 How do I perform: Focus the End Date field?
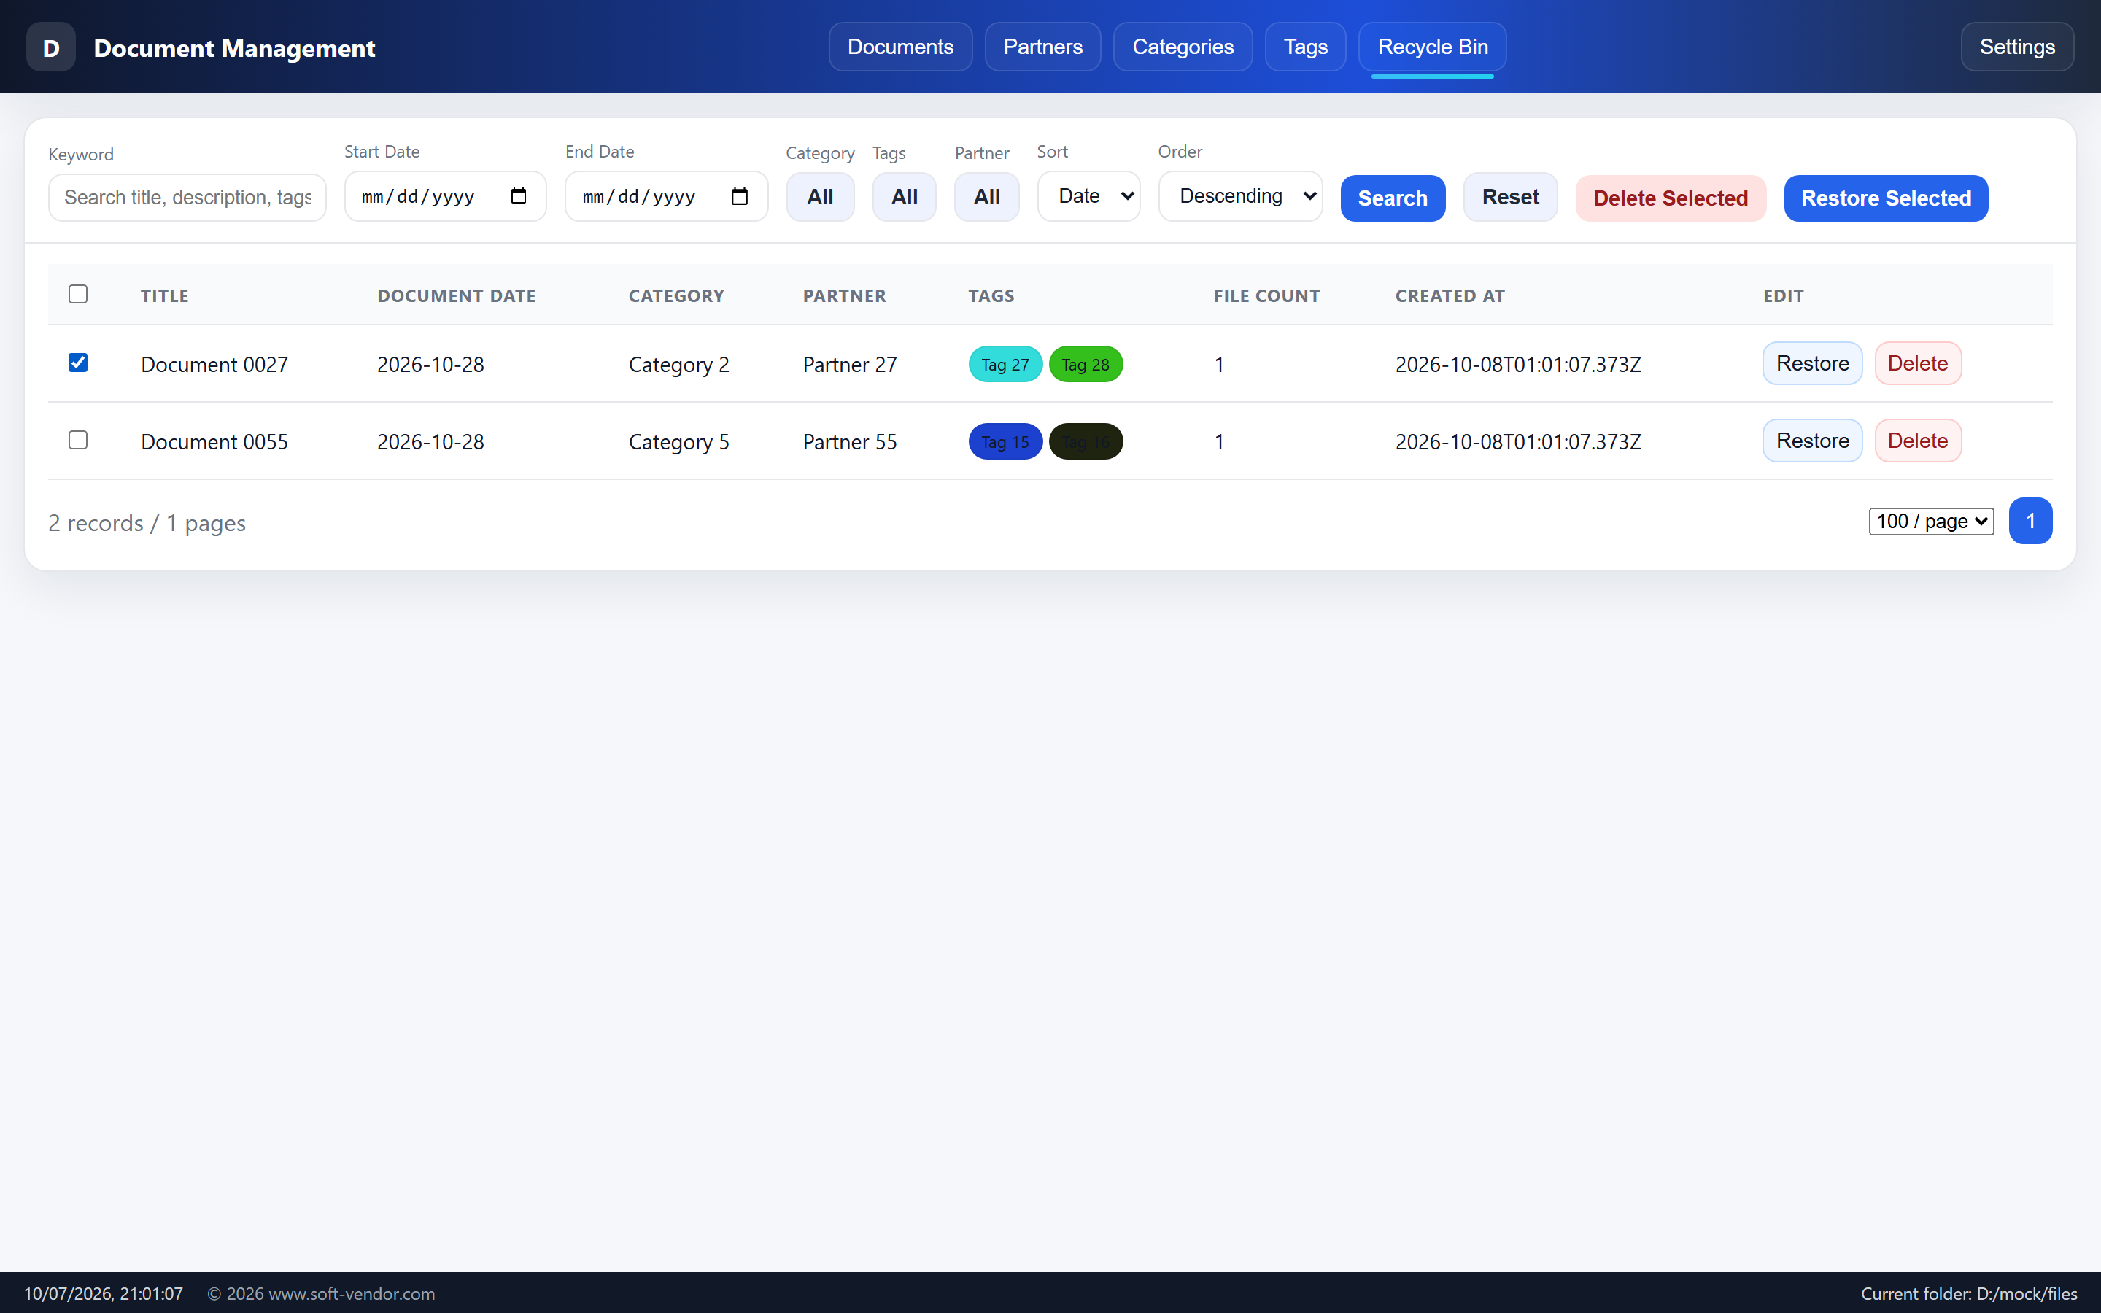click(x=666, y=196)
